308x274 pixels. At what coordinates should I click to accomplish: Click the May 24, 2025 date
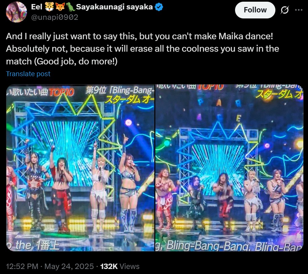pos(69,266)
